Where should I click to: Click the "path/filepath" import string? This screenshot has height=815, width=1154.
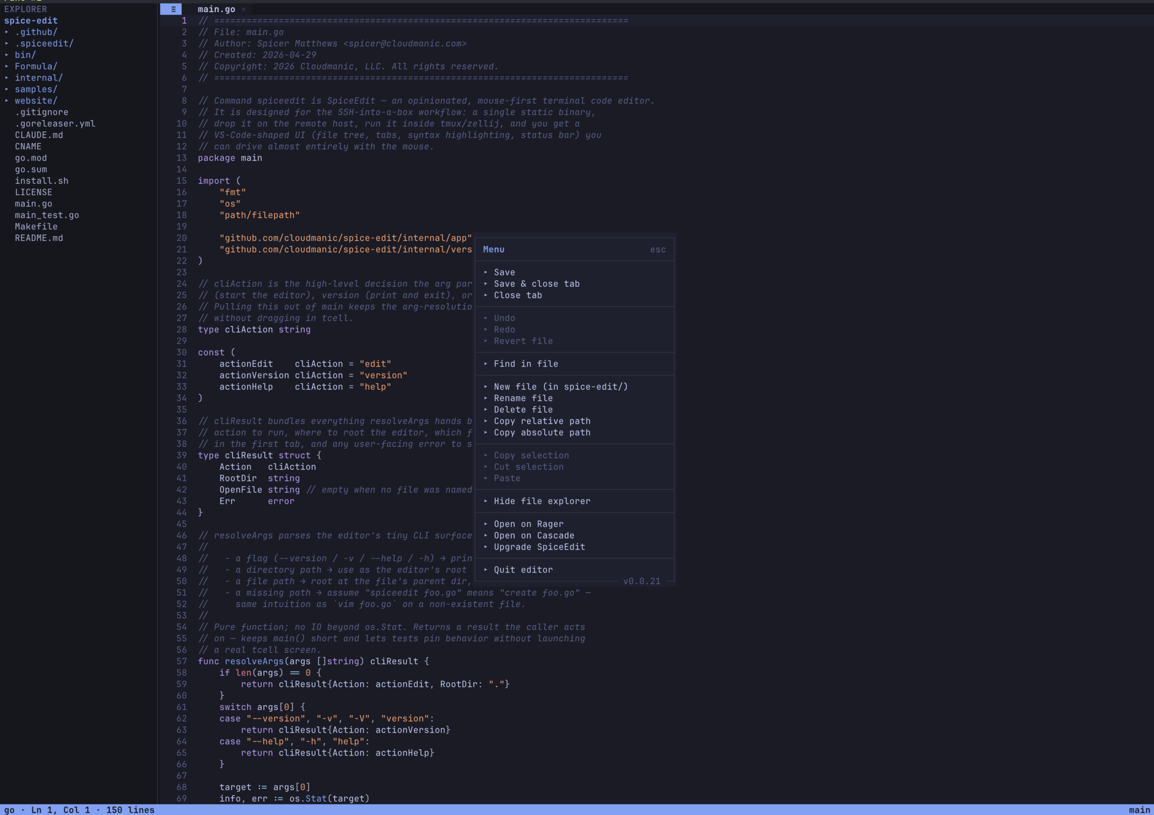[x=260, y=215]
